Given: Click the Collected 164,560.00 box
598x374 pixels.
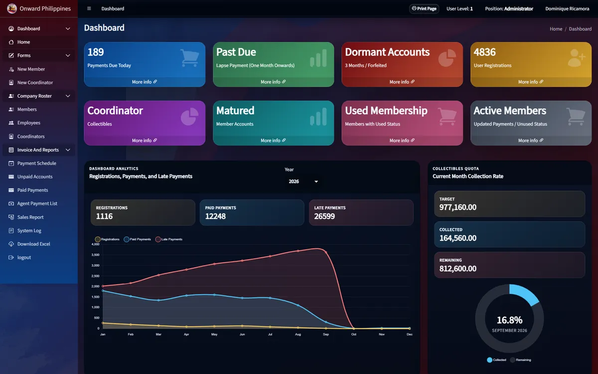Looking at the screenshot, I should click(x=509, y=234).
